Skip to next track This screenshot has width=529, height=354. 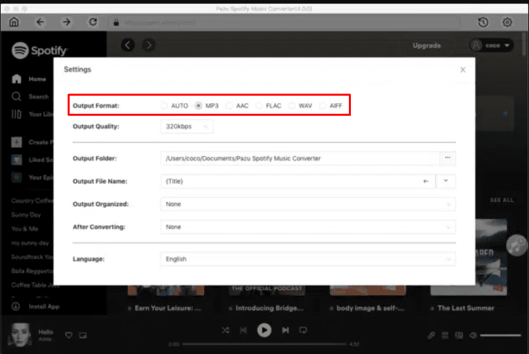click(285, 330)
